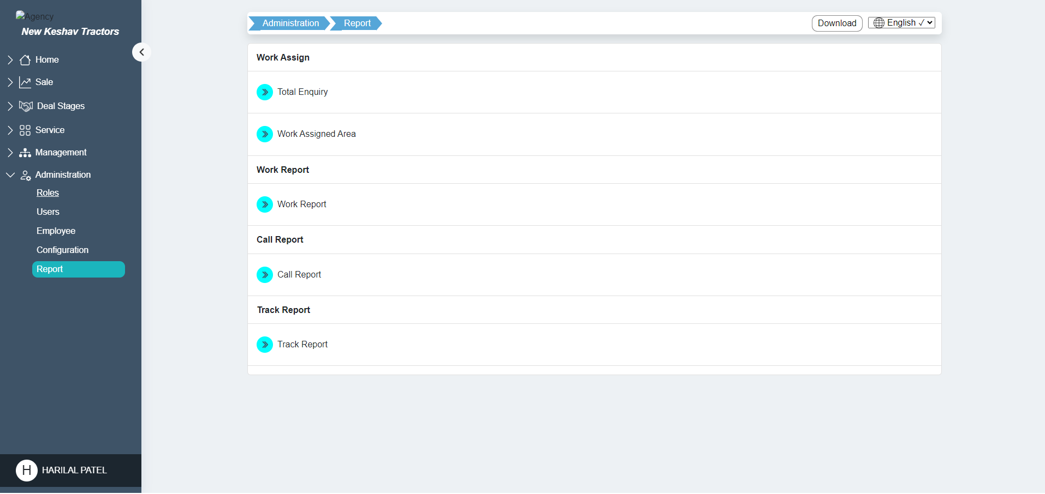Collapse the Administration menu chevron

pos(10,175)
